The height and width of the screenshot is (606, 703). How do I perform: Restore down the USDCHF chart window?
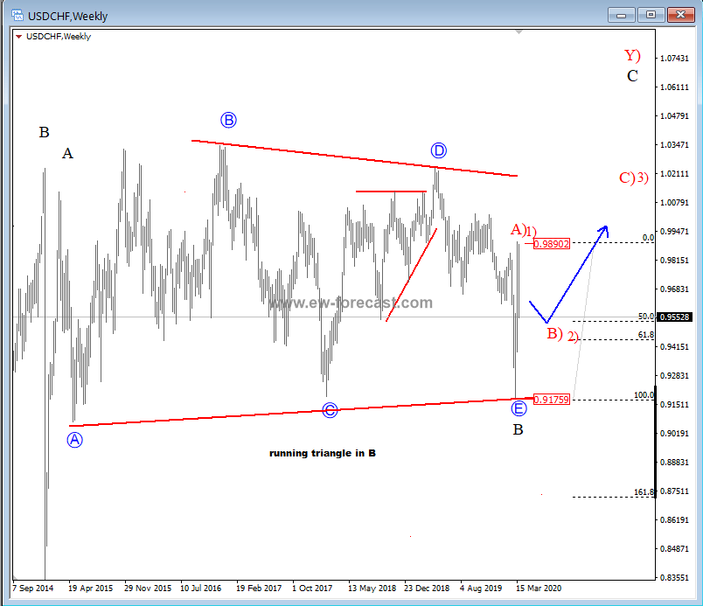(651, 14)
